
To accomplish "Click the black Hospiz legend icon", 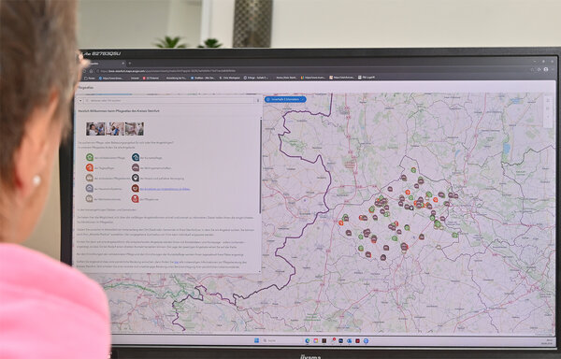I will [x=136, y=178].
